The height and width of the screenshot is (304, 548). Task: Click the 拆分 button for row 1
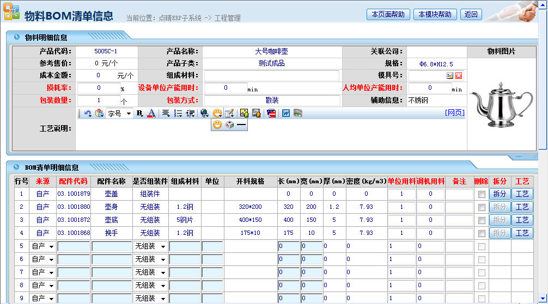[500, 194]
